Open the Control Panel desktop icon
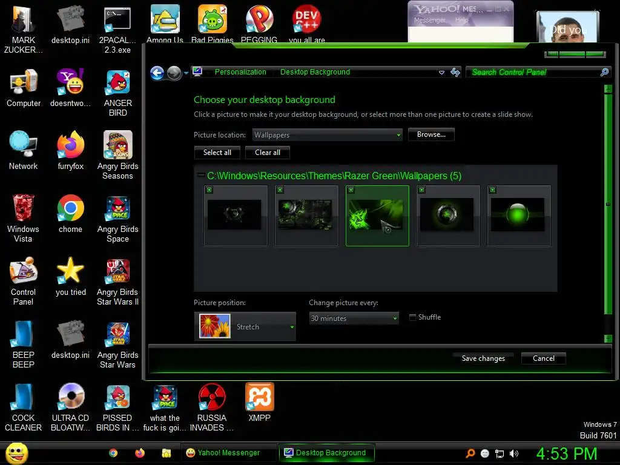Screen dimensions: 620x465 (24, 282)
